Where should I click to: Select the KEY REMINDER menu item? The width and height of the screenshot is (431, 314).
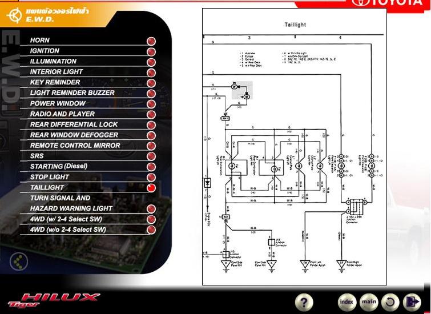point(55,82)
